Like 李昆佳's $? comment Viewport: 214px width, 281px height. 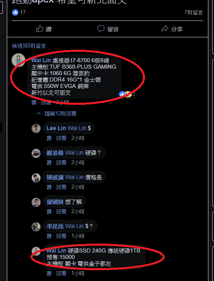49,236
